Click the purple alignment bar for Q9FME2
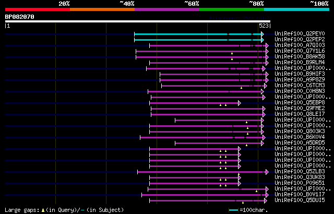 coord(207,109)
